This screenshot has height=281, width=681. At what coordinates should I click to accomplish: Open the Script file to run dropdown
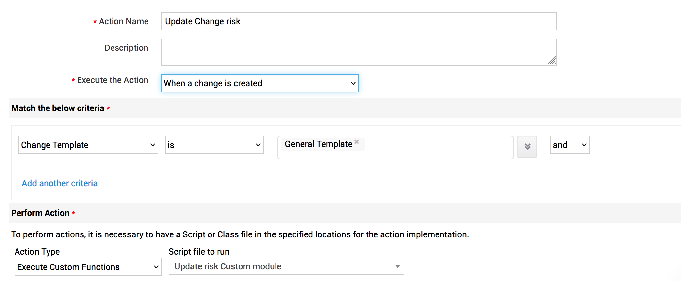coord(286,266)
